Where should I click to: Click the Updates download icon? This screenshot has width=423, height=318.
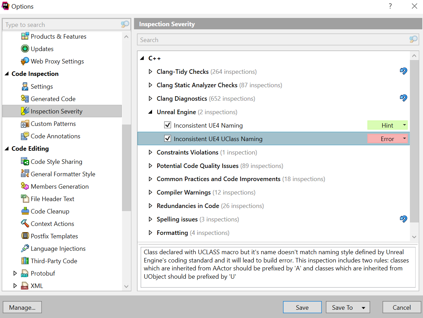click(x=25, y=49)
